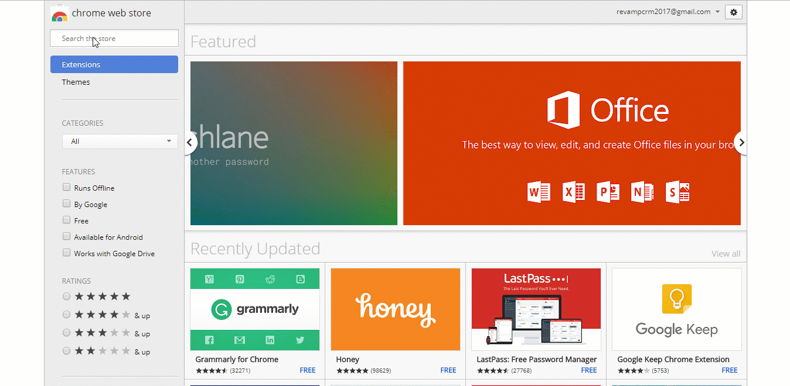The image size is (790, 386).
Task: Click FREE button for Grammarly
Action: point(308,370)
